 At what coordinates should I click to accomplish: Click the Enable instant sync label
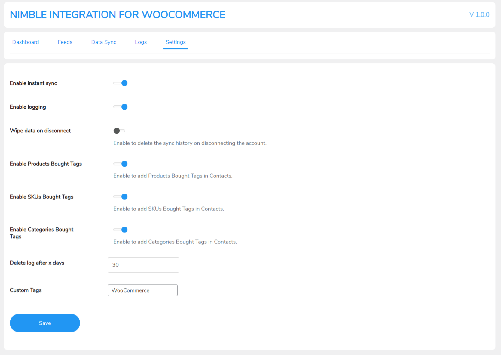33,83
